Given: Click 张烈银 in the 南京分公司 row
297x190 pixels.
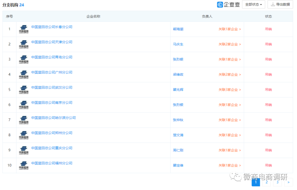Looking at the screenshot, I should coord(178,105).
